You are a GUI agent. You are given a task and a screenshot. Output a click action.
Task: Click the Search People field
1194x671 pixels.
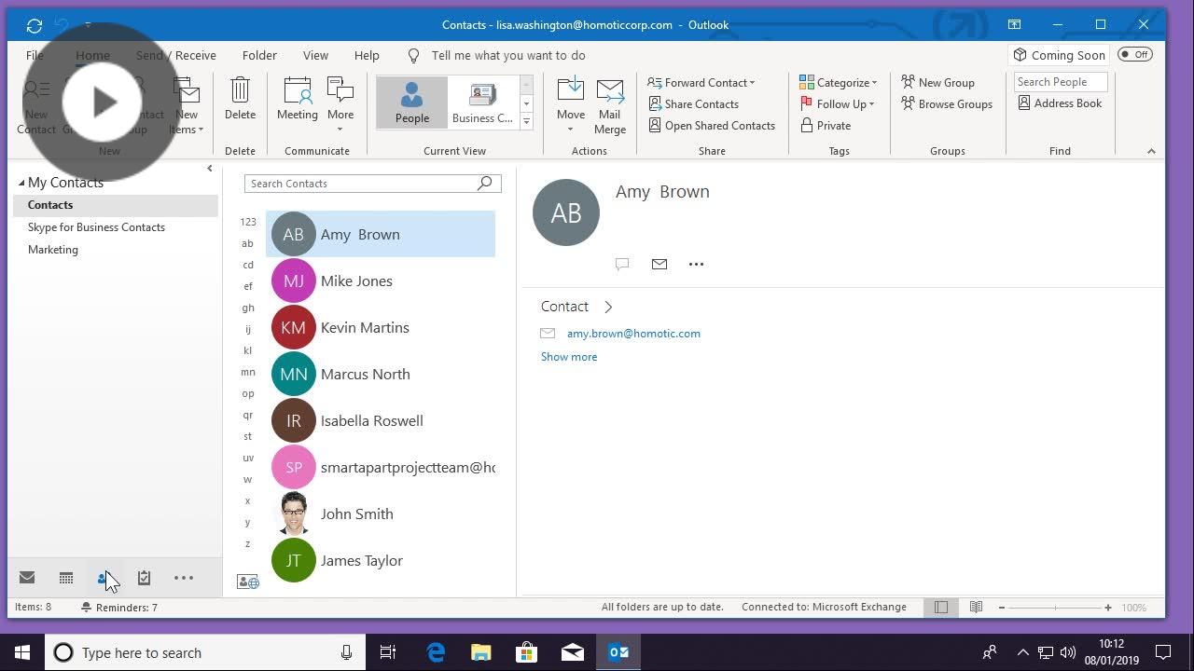tap(1061, 82)
